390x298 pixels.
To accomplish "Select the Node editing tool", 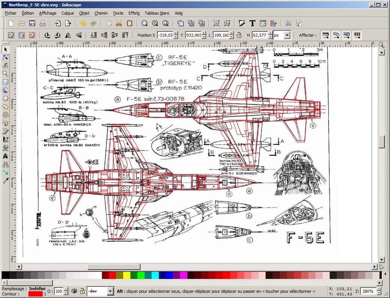I will pyautogui.click(x=6, y=57).
